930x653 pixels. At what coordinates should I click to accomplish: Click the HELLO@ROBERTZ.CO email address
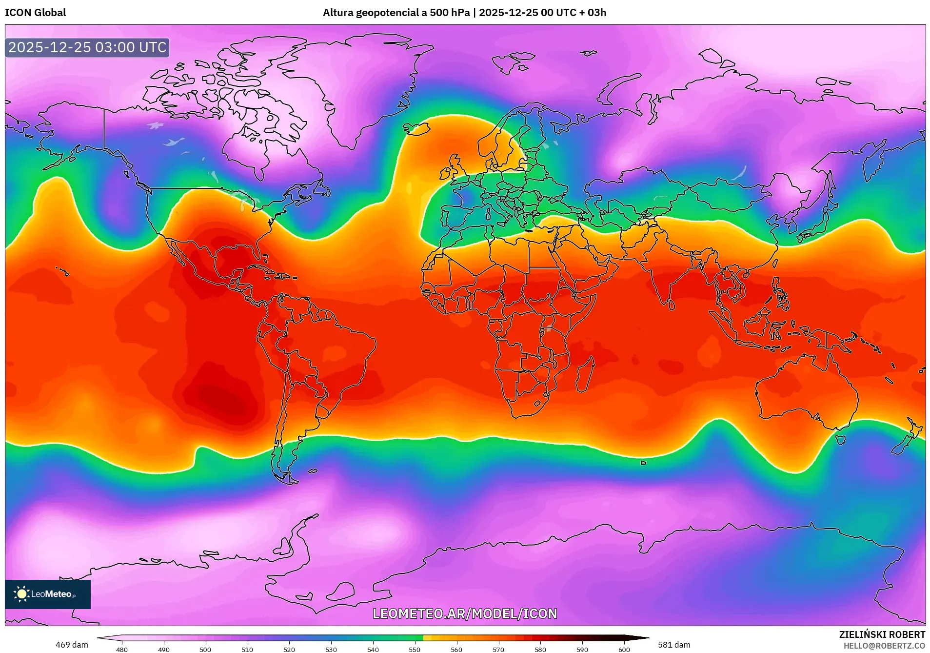[884, 646]
